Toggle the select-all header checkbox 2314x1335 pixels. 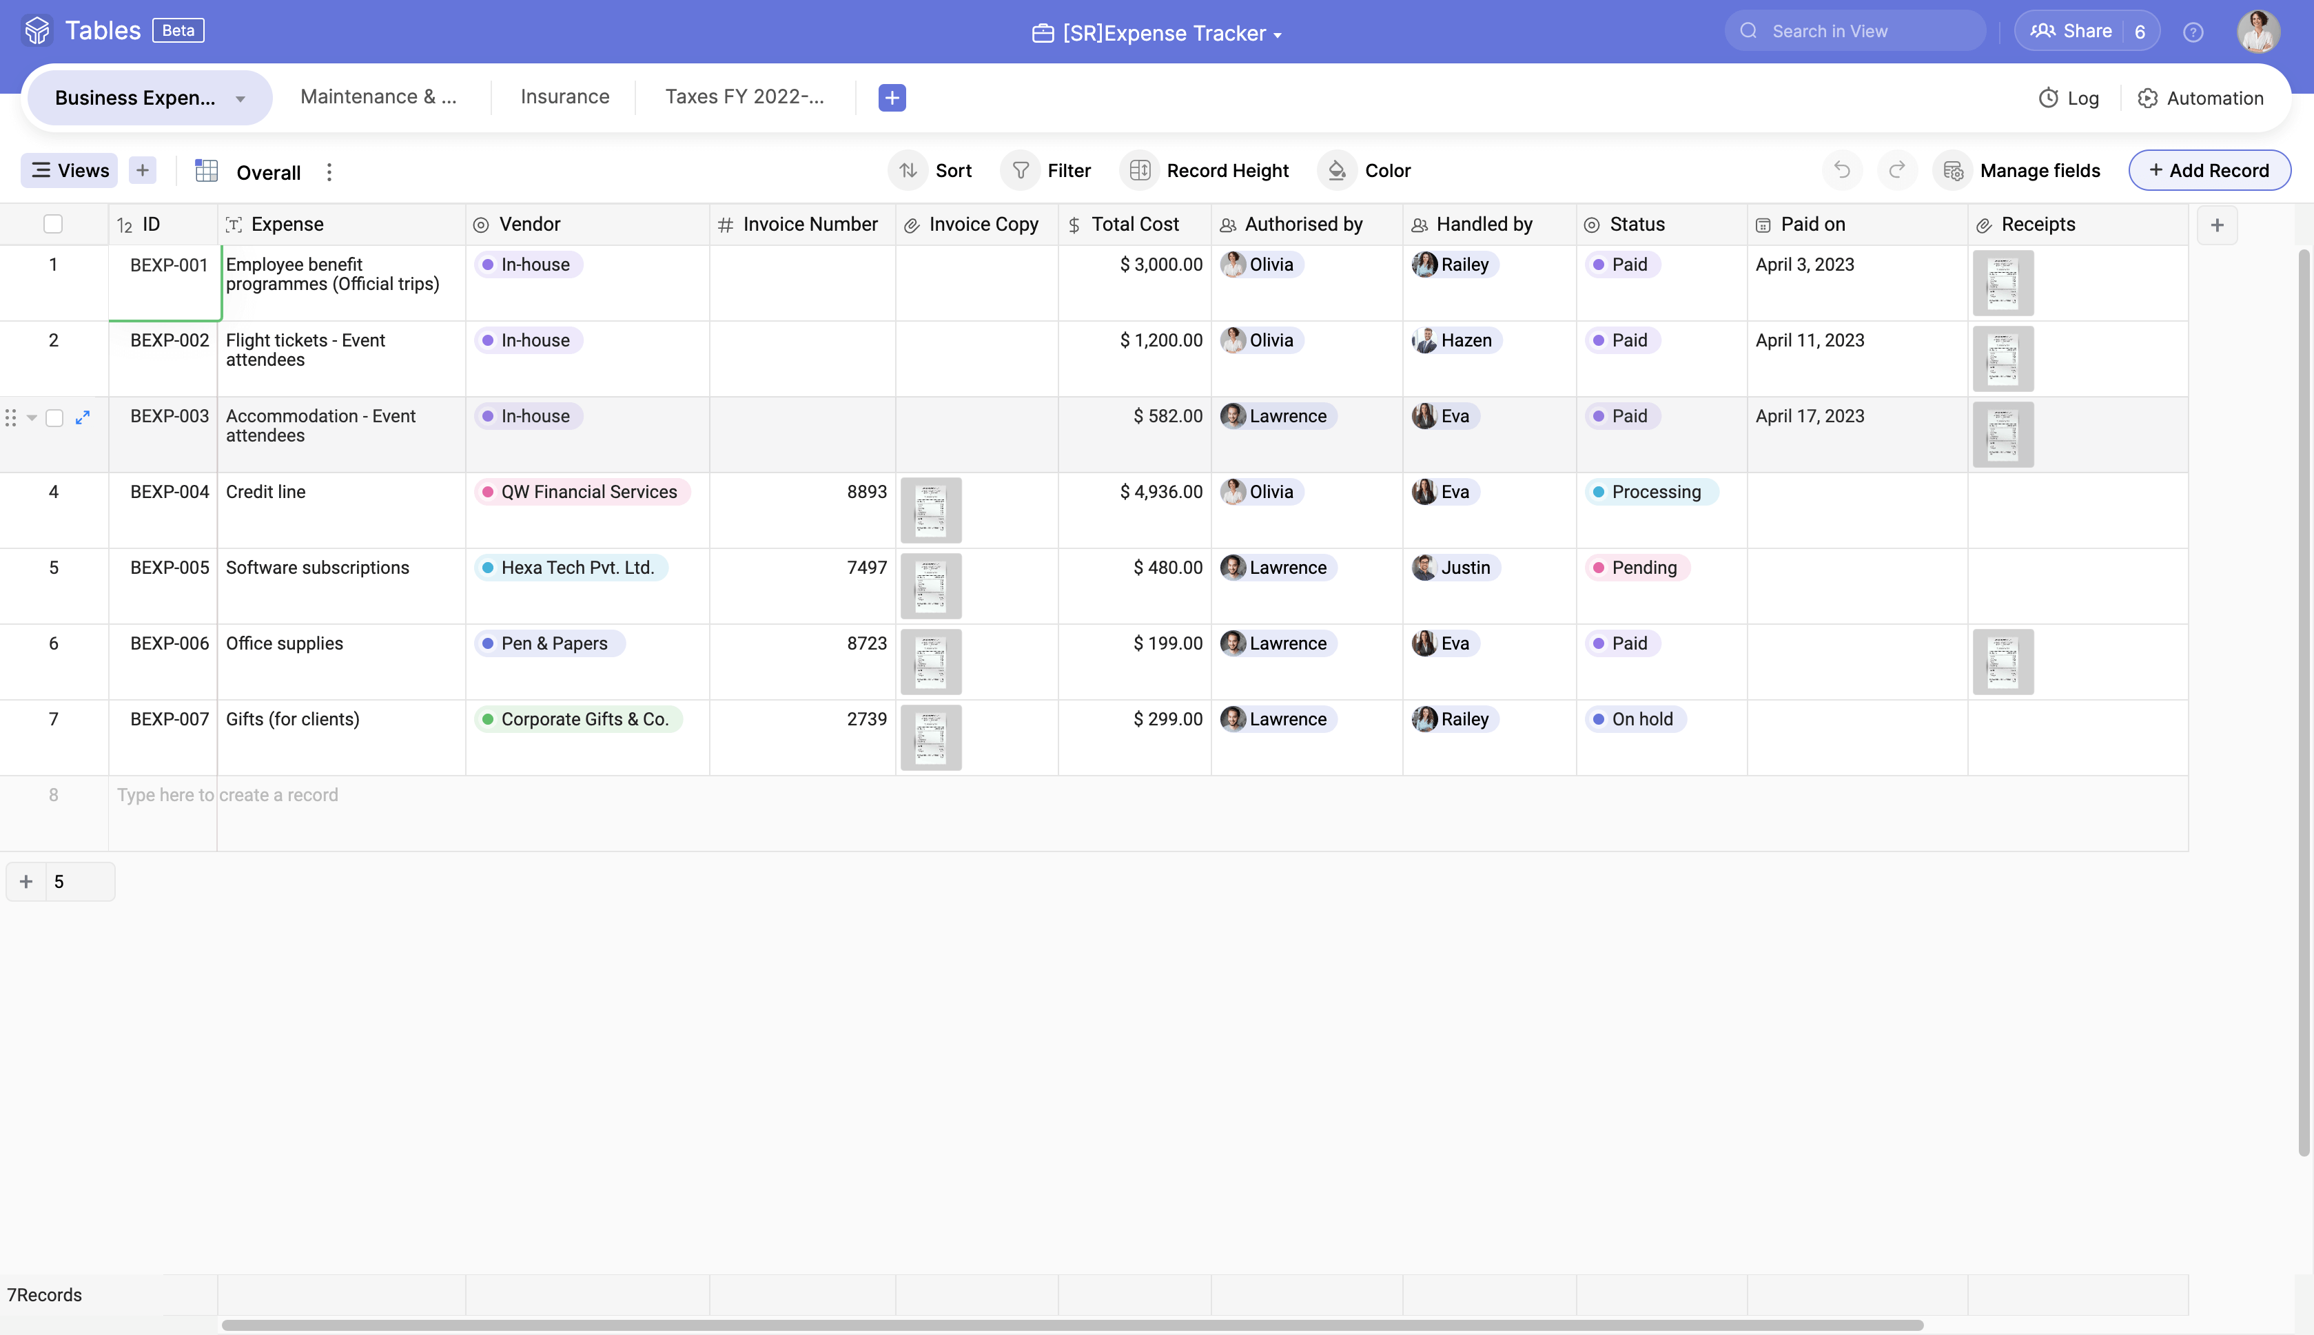[53, 224]
